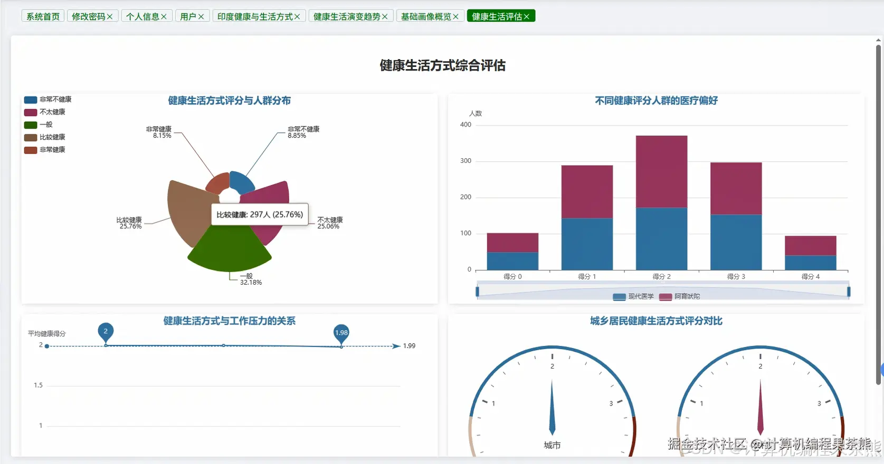Image resolution: width=884 pixels, height=464 pixels.
Task: Click the 非常健康 8.15% pie label
Action: pos(159,132)
